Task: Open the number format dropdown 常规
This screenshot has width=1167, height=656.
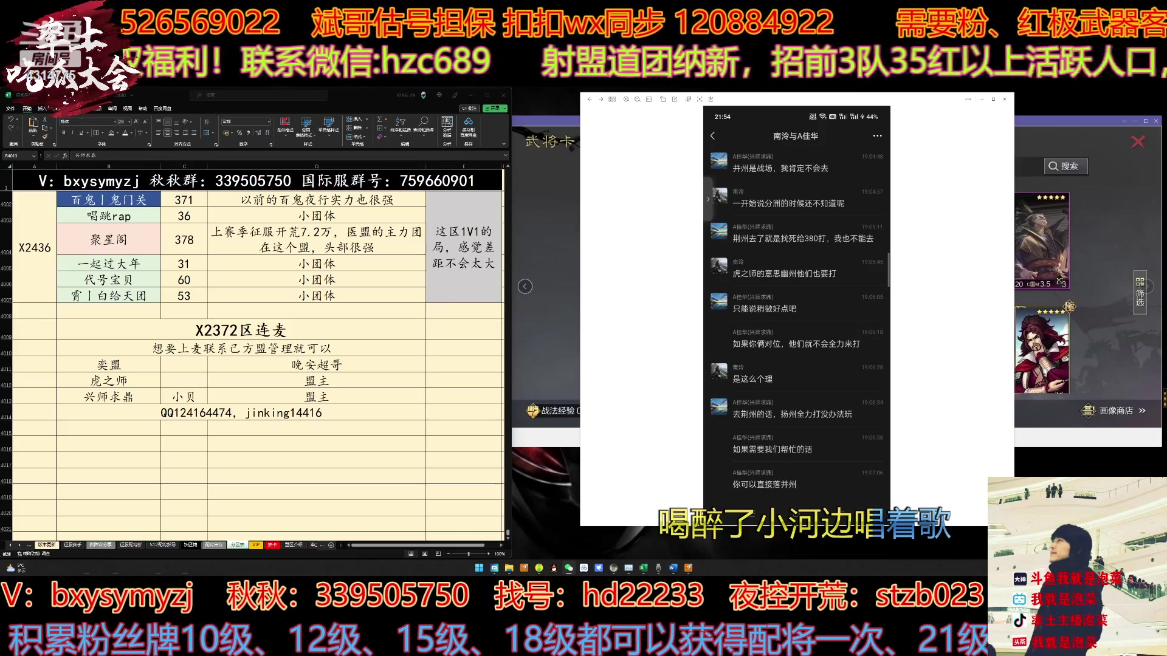Action: point(269,121)
